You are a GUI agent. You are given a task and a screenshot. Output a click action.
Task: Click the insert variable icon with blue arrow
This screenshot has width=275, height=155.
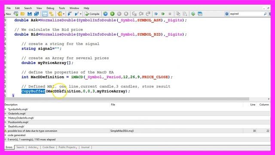(x=70, y=14)
